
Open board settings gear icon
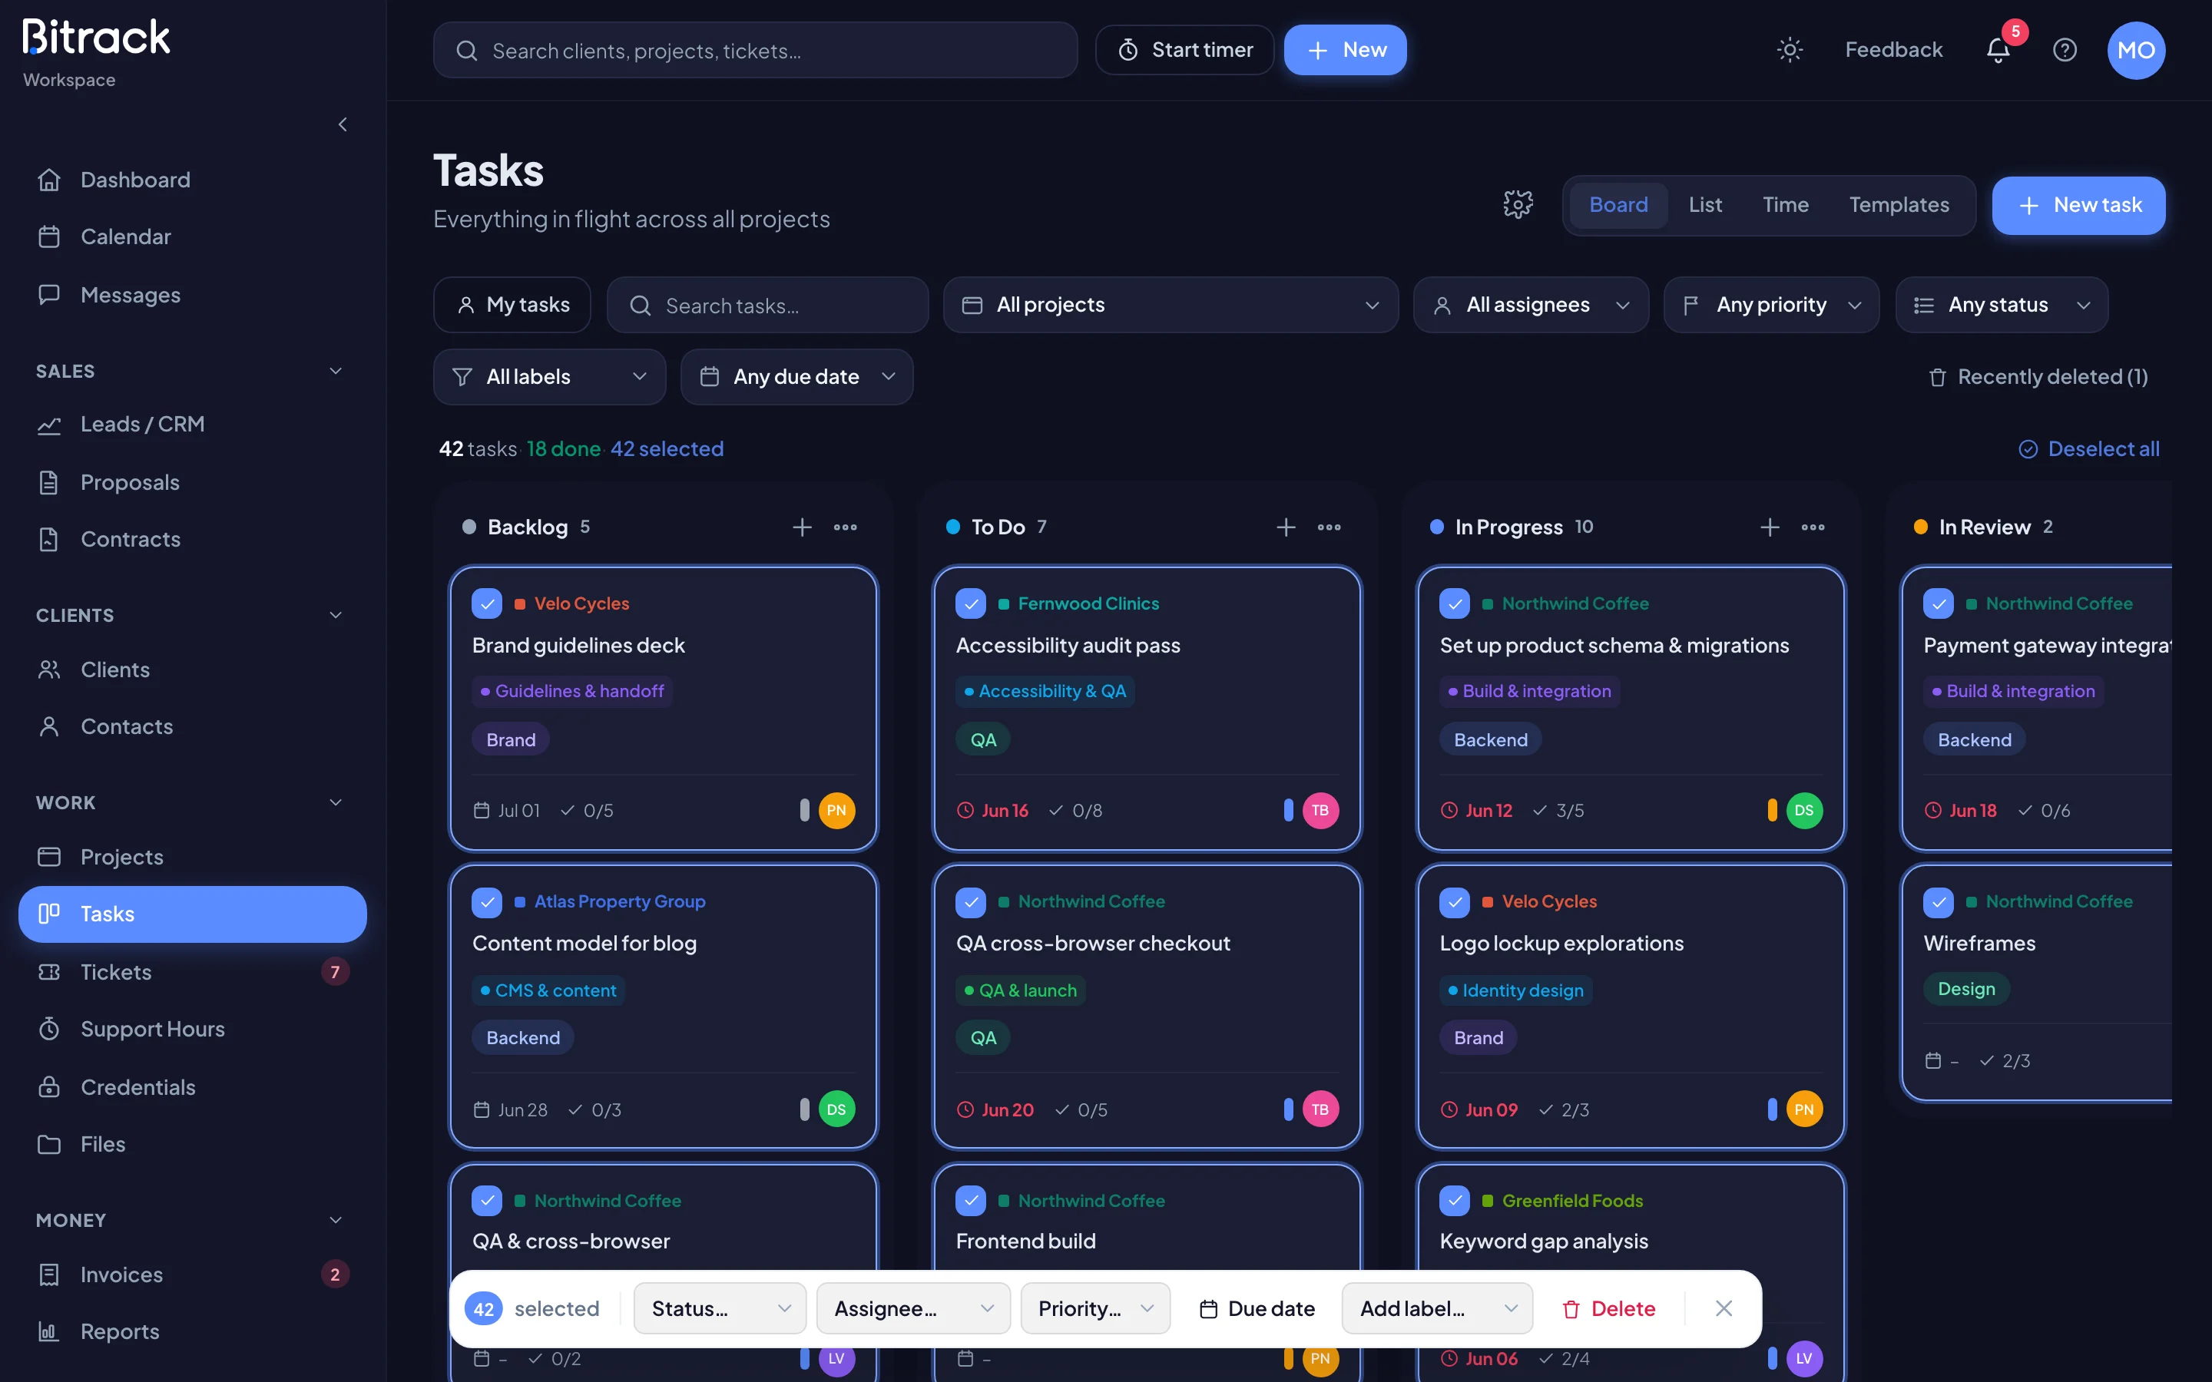(x=1518, y=203)
